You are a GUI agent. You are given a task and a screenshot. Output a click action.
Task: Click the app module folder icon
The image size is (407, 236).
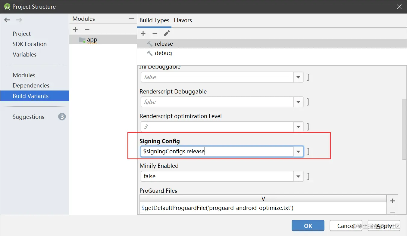(82, 40)
